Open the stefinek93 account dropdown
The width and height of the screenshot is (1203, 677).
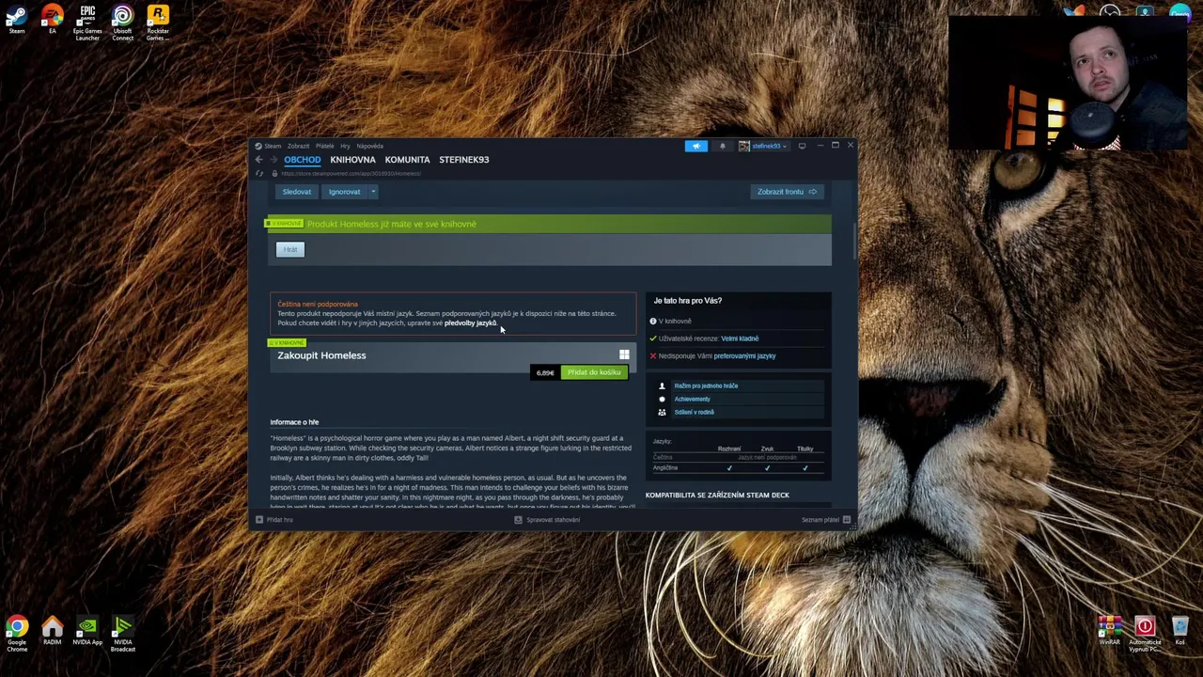click(769, 146)
